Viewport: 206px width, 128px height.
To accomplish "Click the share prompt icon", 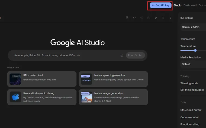I will [x=141, y=18].
